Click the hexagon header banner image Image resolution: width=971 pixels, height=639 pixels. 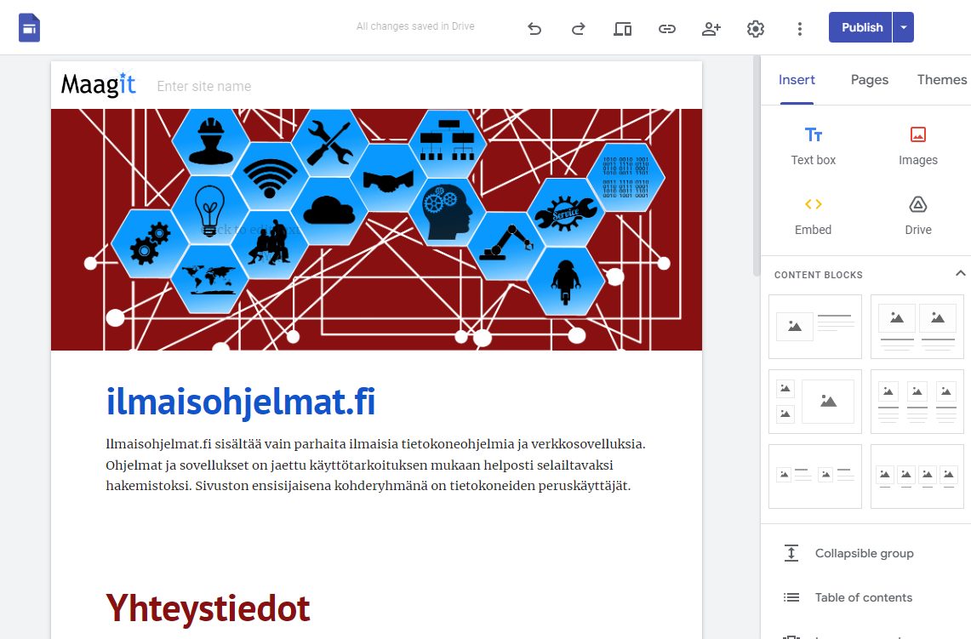point(376,230)
